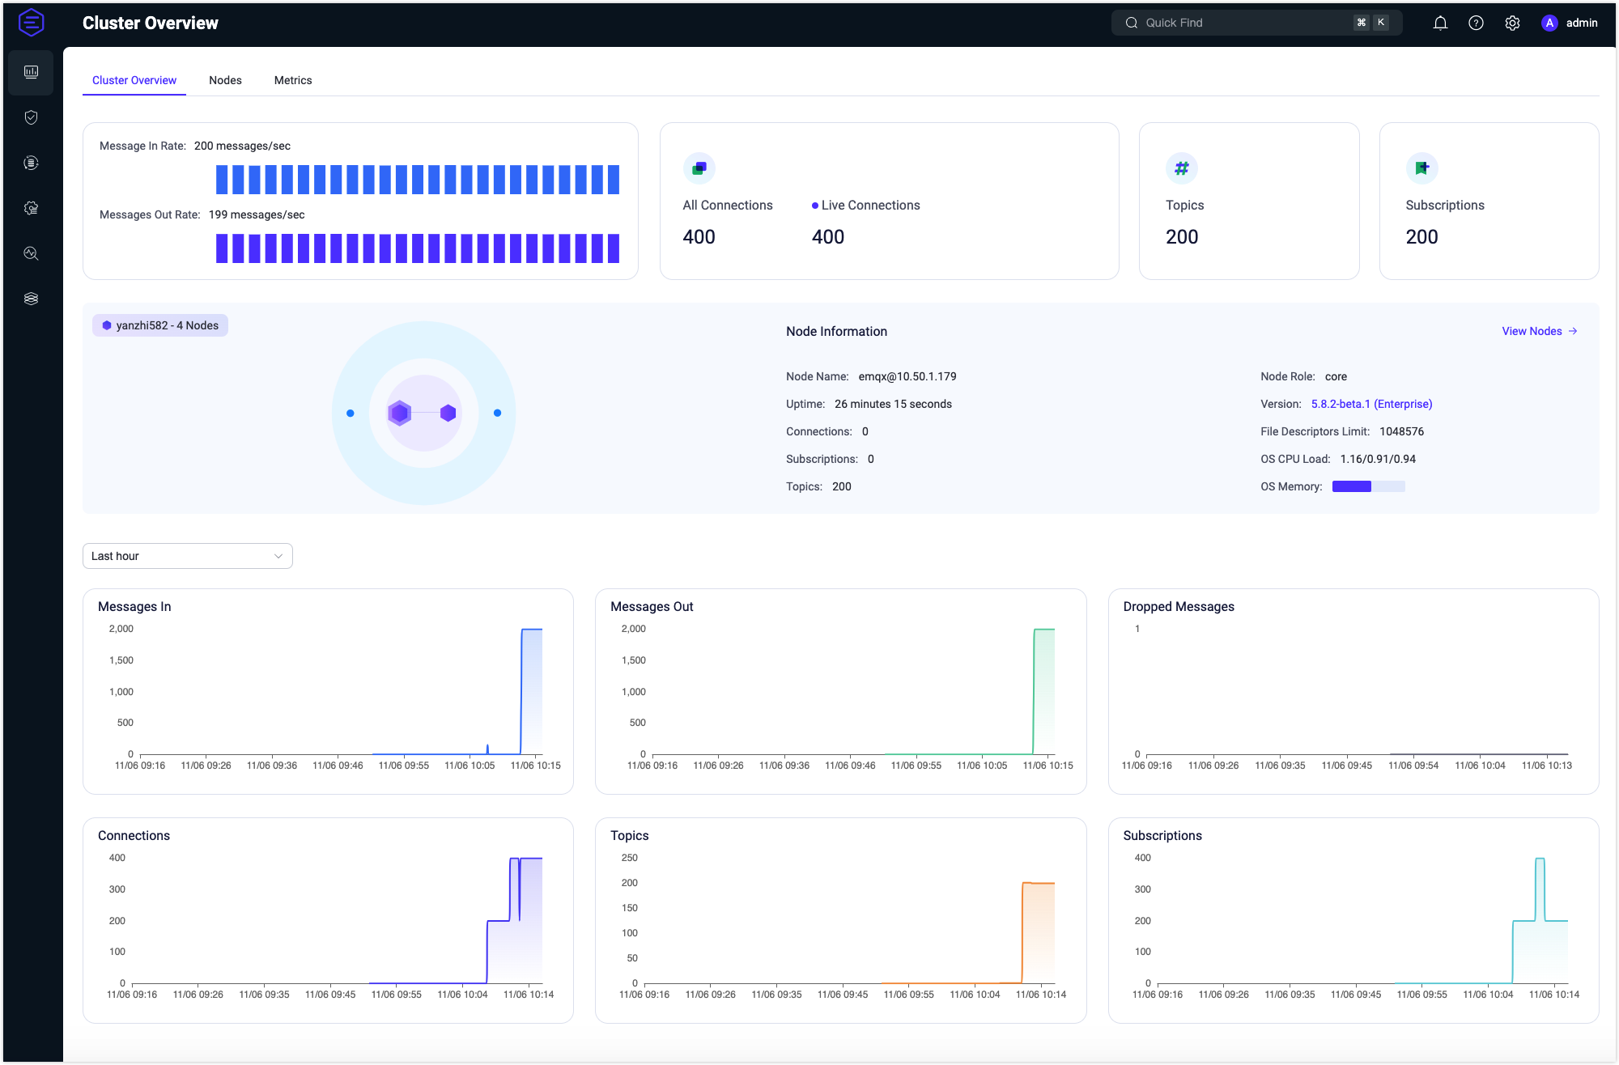Click the admin username

coord(1582,23)
